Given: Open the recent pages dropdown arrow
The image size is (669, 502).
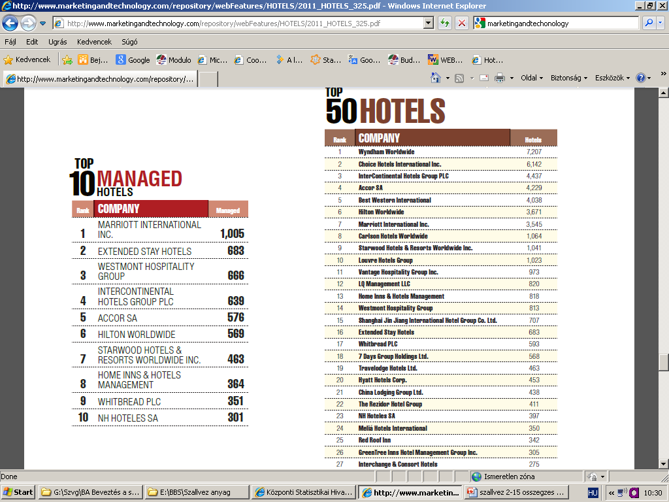Looking at the screenshot, I should 43,24.
